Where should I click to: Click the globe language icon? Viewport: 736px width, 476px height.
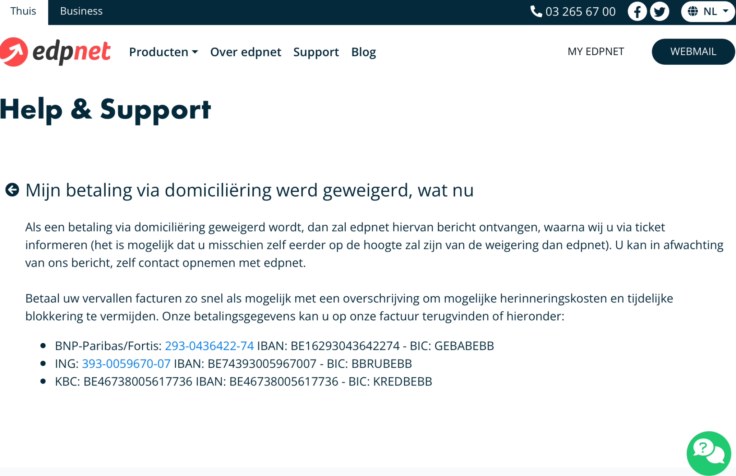pyautogui.click(x=693, y=12)
